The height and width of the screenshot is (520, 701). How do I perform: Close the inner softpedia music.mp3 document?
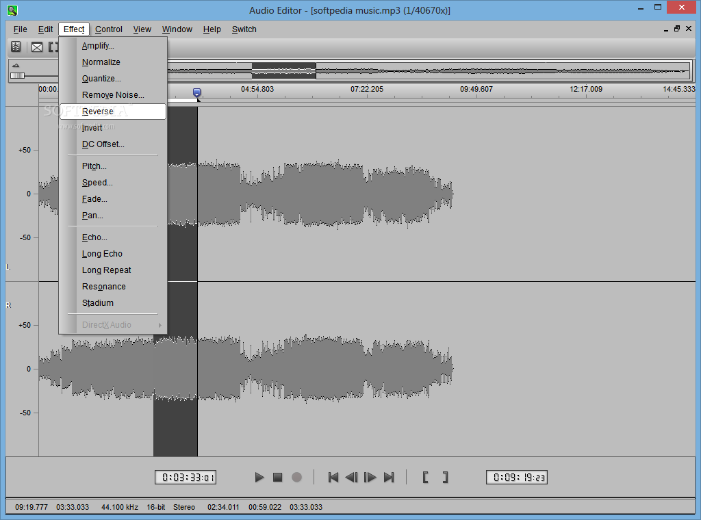point(689,29)
